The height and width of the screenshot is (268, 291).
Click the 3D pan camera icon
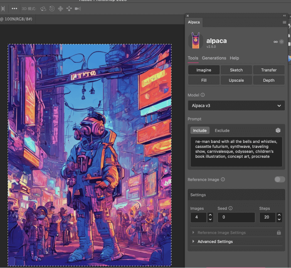60,8
